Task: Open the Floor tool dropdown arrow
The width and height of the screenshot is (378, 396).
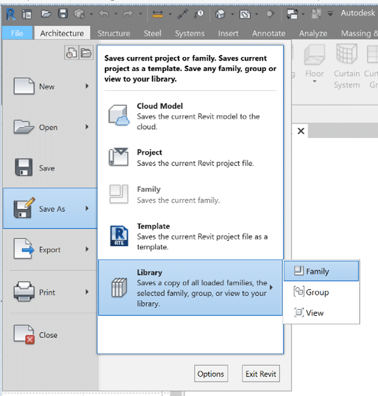Action: tap(314, 82)
